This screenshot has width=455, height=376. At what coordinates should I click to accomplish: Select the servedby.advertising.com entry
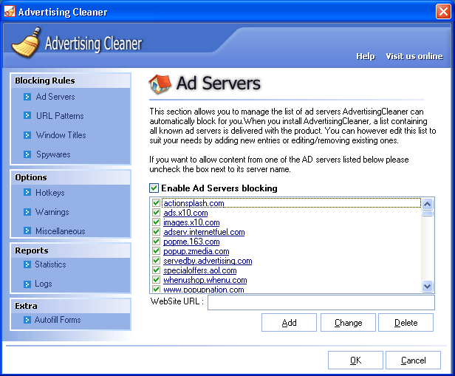[208, 261]
